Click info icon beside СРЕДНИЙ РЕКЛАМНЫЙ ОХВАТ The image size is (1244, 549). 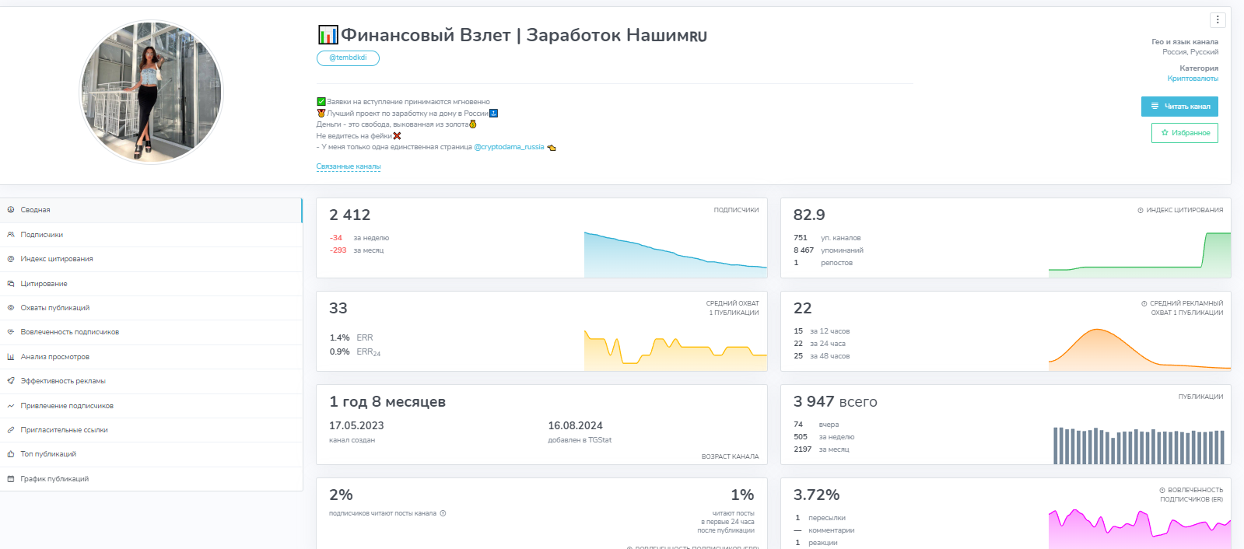pyautogui.click(x=1144, y=303)
